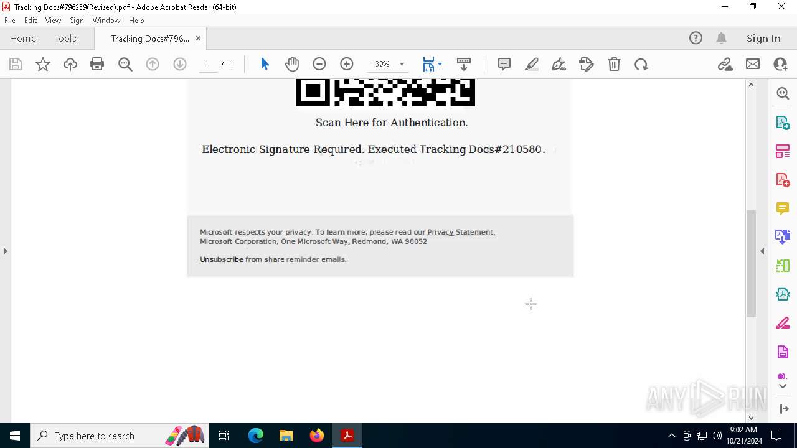Open zoom percentage dropdown arrow

coord(402,64)
